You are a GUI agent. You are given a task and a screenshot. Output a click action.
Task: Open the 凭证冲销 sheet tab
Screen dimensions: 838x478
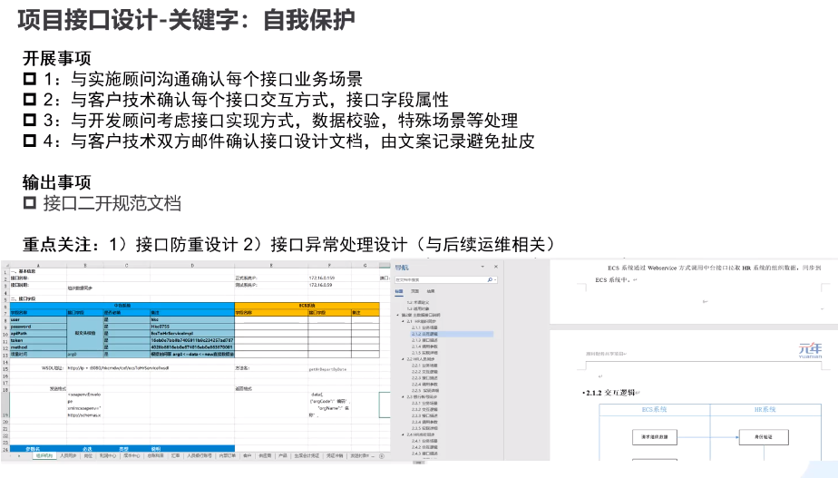tap(335, 455)
